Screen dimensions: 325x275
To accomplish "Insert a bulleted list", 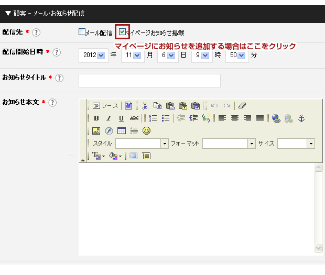I will (x=166, y=118).
